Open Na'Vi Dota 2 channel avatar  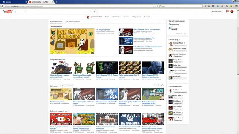(170, 113)
